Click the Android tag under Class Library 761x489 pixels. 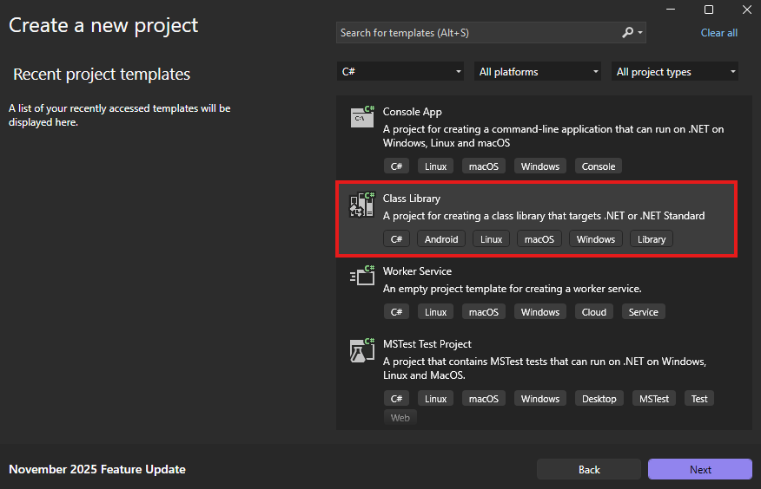coord(441,239)
